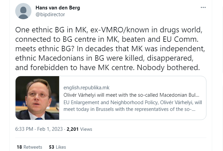Click the 53 like count number
223x151 pixels.
click(x=51, y=147)
